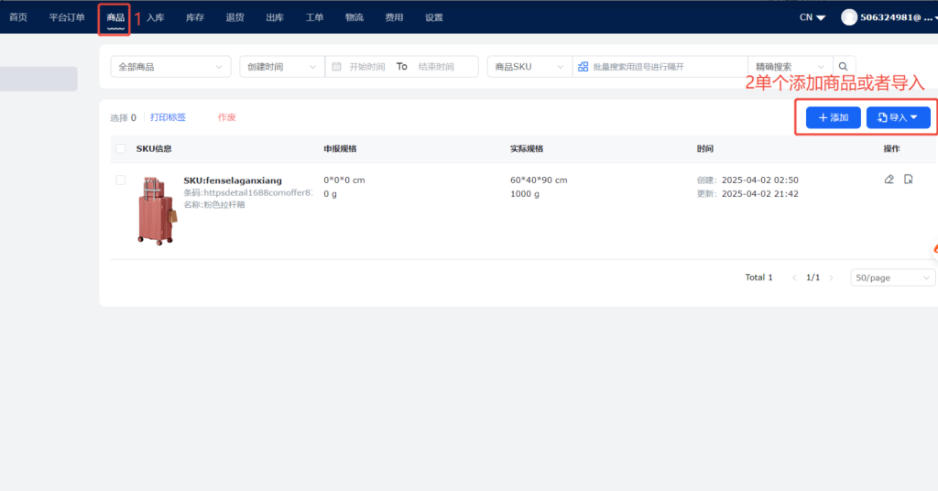Click the pink suitcase product thumbnail

click(155, 210)
